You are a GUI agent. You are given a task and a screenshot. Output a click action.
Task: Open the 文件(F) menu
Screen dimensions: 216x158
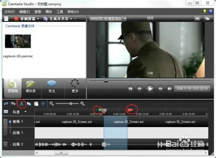click(x=10, y=12)
